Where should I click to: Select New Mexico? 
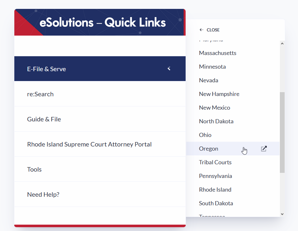pyautogui.click(x=215, y=107)
